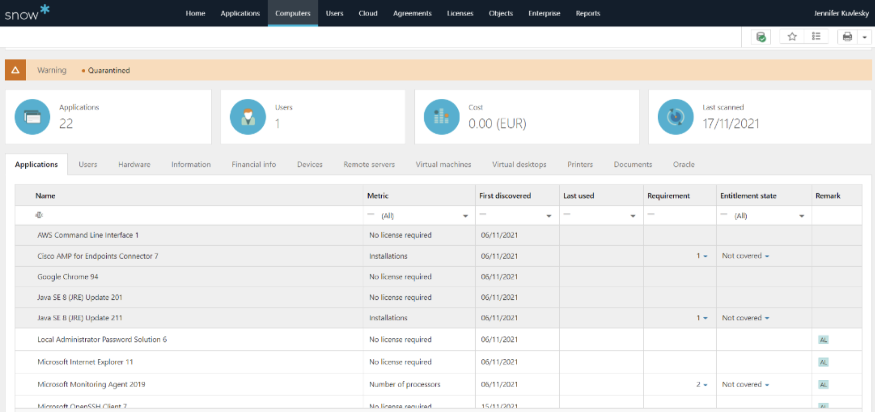
Task: Click the Name column filter icon
Action: click(39, 215)
